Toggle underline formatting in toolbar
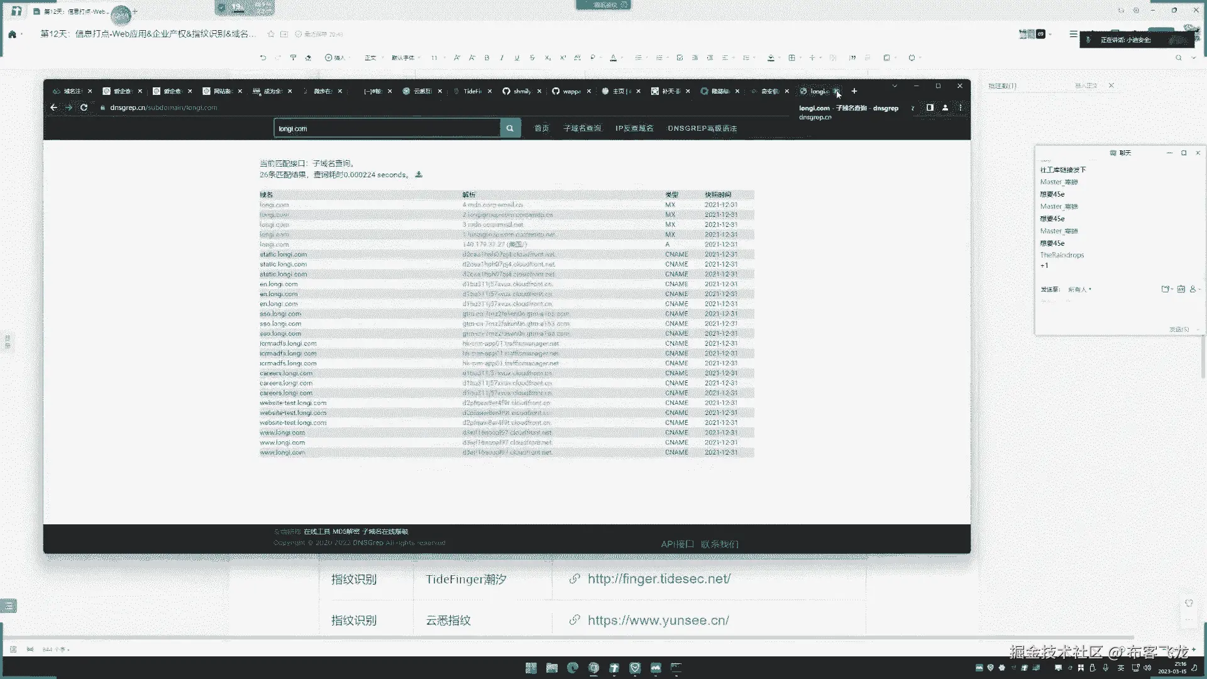Image resolution: width=1207 pixels, height=679 pixels. (x=517, y=58)
